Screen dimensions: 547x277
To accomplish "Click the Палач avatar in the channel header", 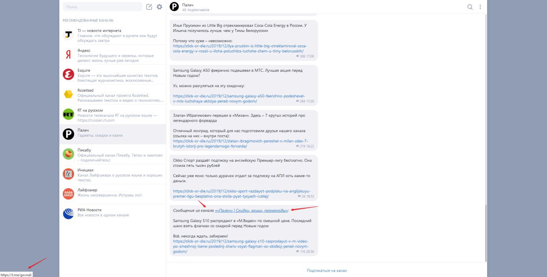I will pos(174,6).
